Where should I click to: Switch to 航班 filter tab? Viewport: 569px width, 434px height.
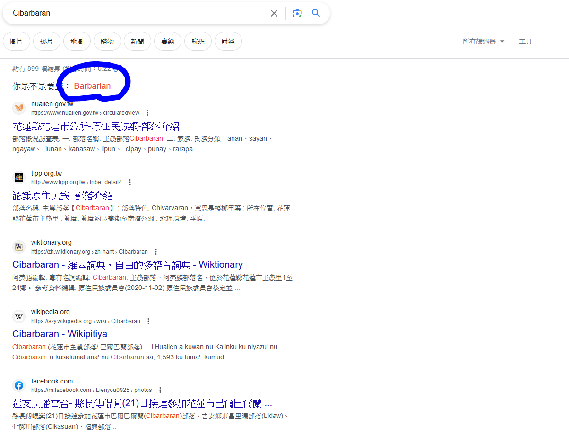(198, 42)
